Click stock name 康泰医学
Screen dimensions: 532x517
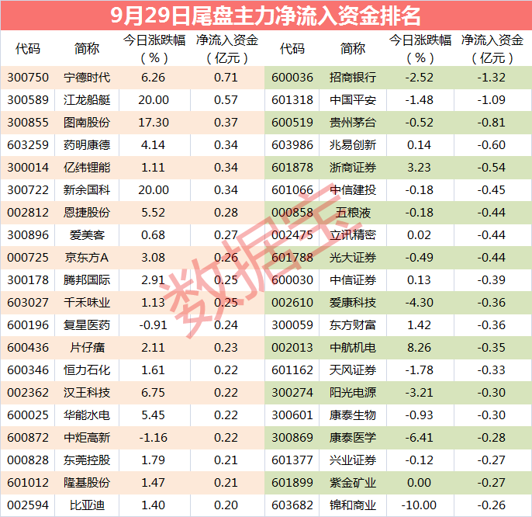click(353, 438)
